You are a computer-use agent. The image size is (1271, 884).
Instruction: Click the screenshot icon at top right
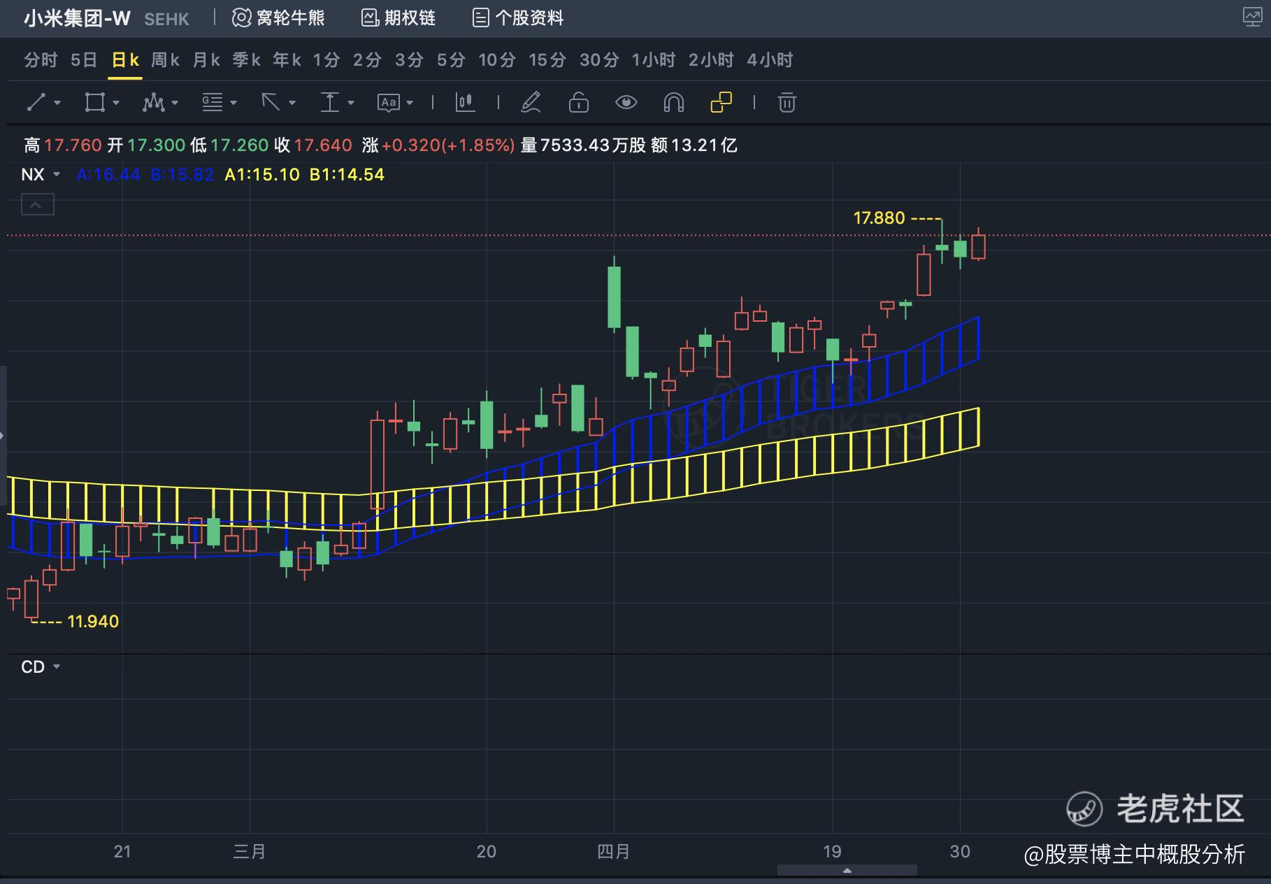pyautogui.click(x=1252, y=17)
